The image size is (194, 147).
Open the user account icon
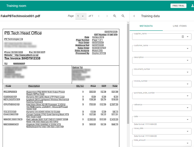click(x=192, y=6)
